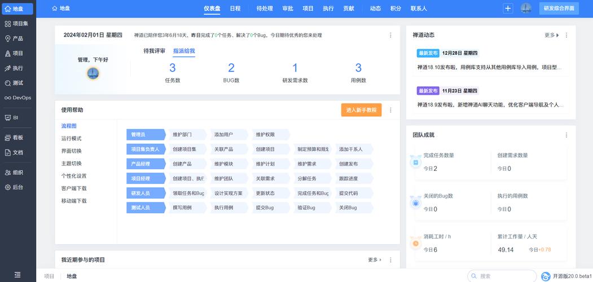Click the 搜索 input field
Image resolution: width=593 pixels, height=282 pixels.
502,276
